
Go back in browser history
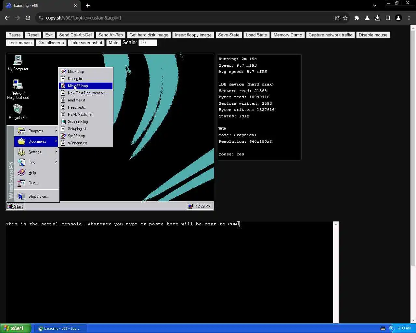point(7,18)
